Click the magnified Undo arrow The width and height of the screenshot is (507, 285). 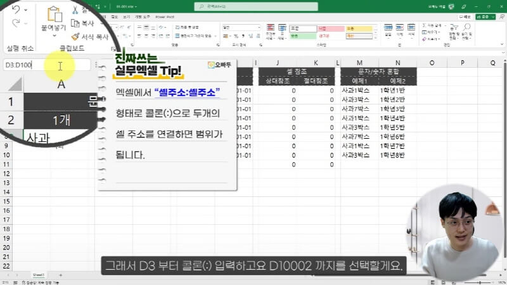click(x=15, y=9)
